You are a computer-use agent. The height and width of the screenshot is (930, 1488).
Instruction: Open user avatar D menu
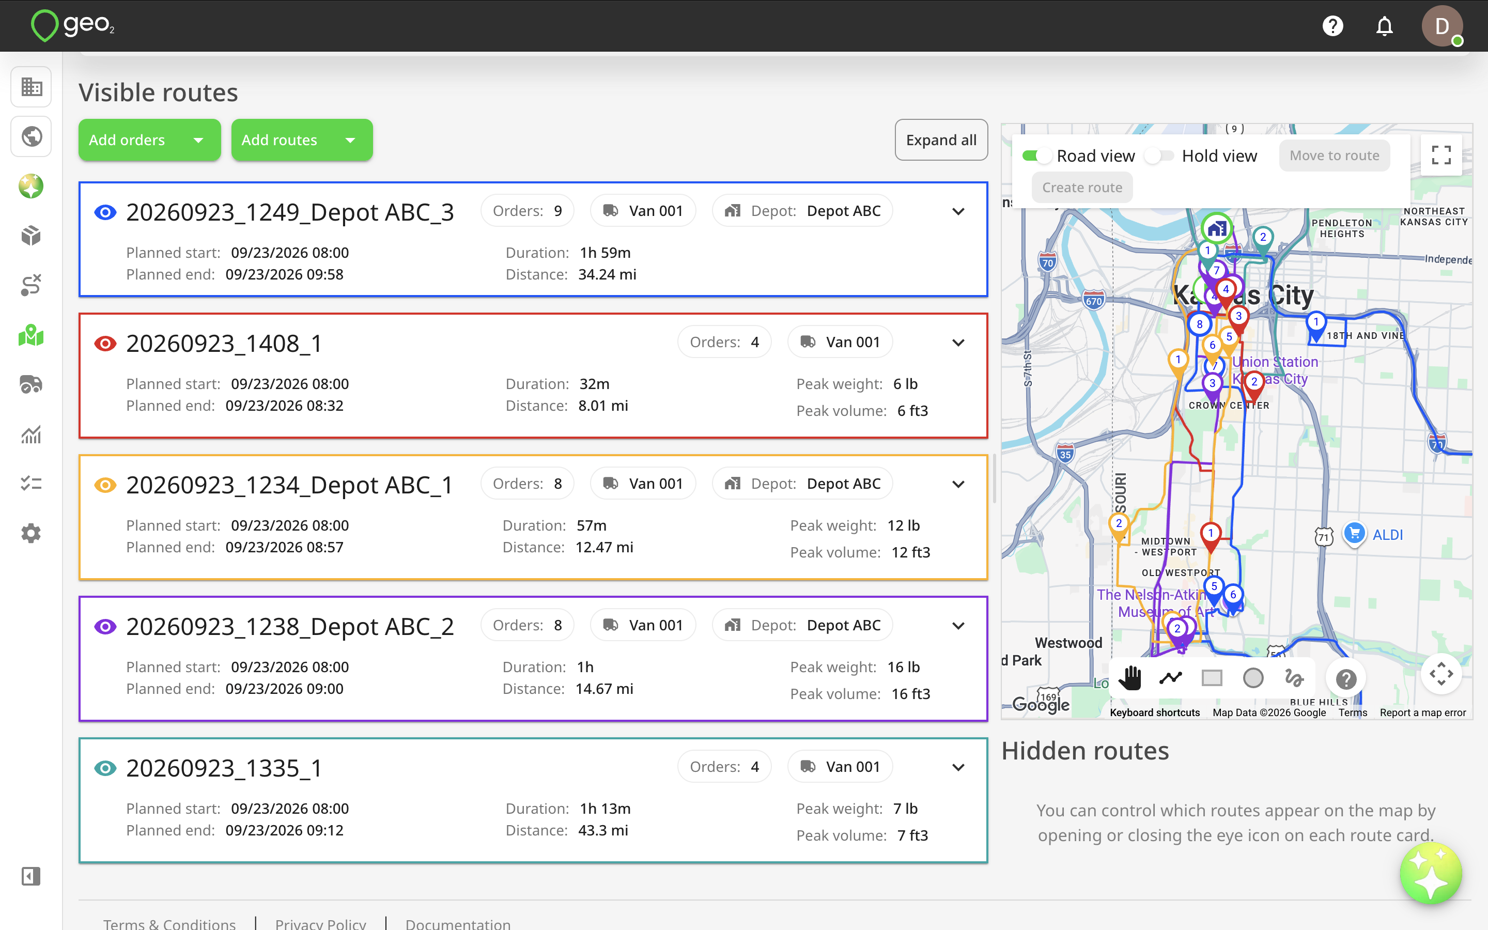tap(1442, 26)
